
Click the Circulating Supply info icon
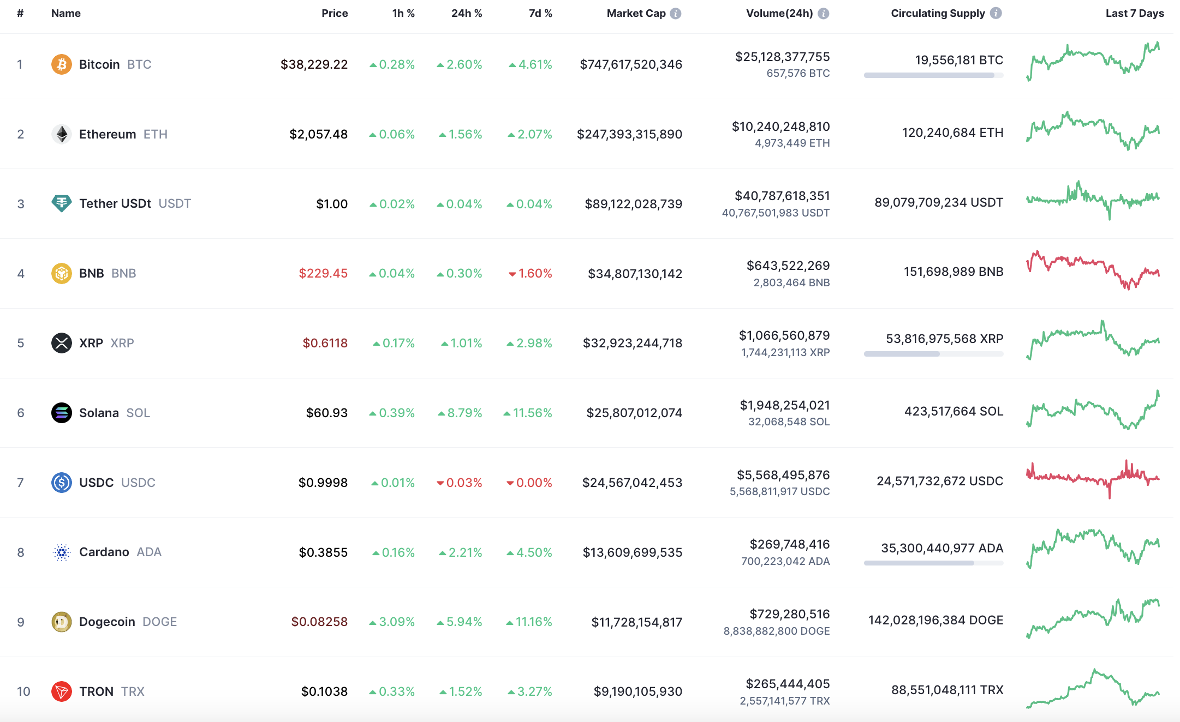tap(996, 14)
